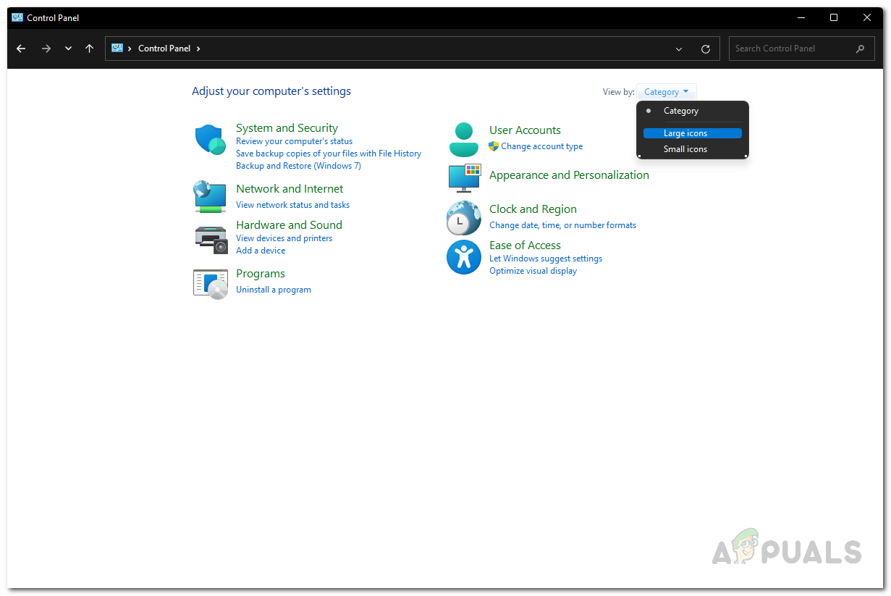Open Ease of Access heading link

coord(525,245)
